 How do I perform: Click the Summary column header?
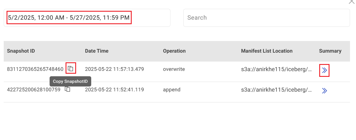[330, 51]
